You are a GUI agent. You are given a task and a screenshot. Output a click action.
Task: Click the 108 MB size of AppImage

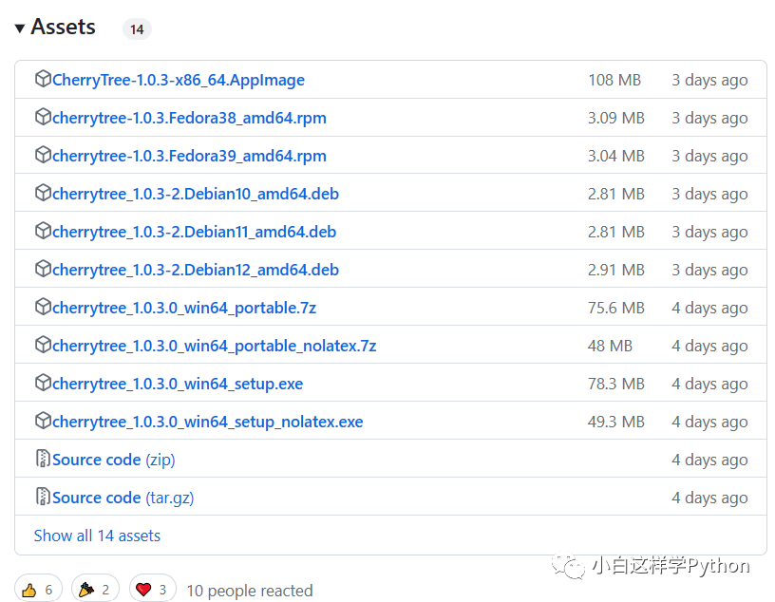pyautogui.click(x=614, y=80)
